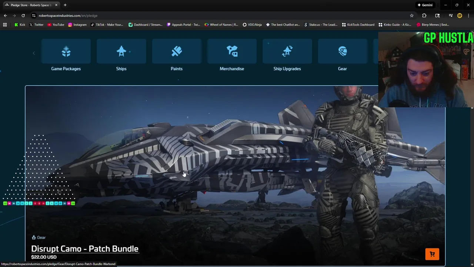Viewport: 474px width, 267px height.
Task: Open the Merchandise category
Action: (x=232, y=56)
